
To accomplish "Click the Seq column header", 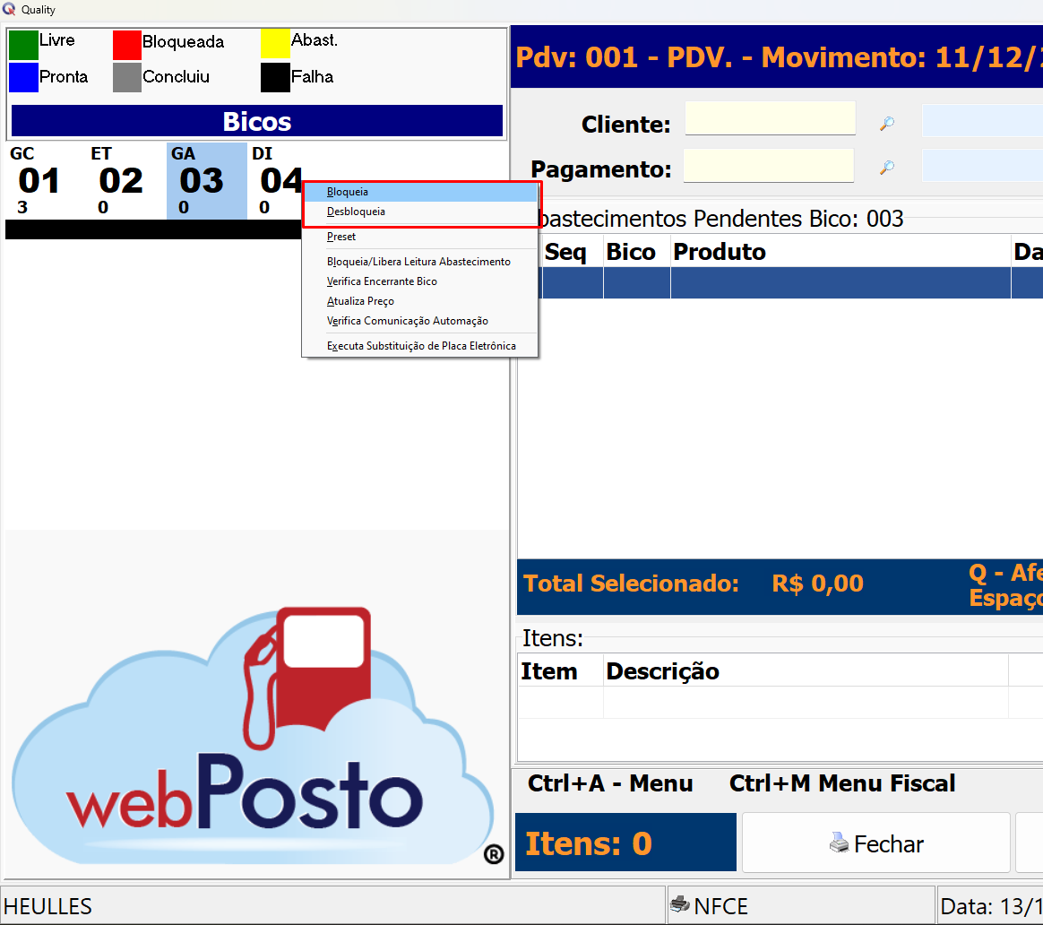I will pos(573,252).
